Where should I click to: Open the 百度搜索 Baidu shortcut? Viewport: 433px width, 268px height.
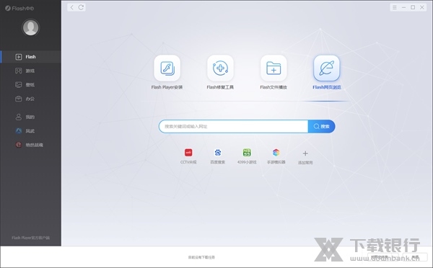click(x=218, y=156)
